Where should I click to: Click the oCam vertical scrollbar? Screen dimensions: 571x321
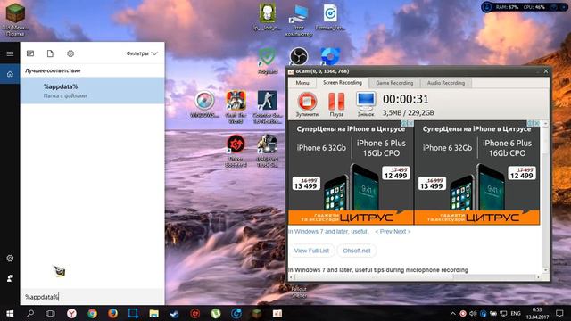click(x=545, y=196)
